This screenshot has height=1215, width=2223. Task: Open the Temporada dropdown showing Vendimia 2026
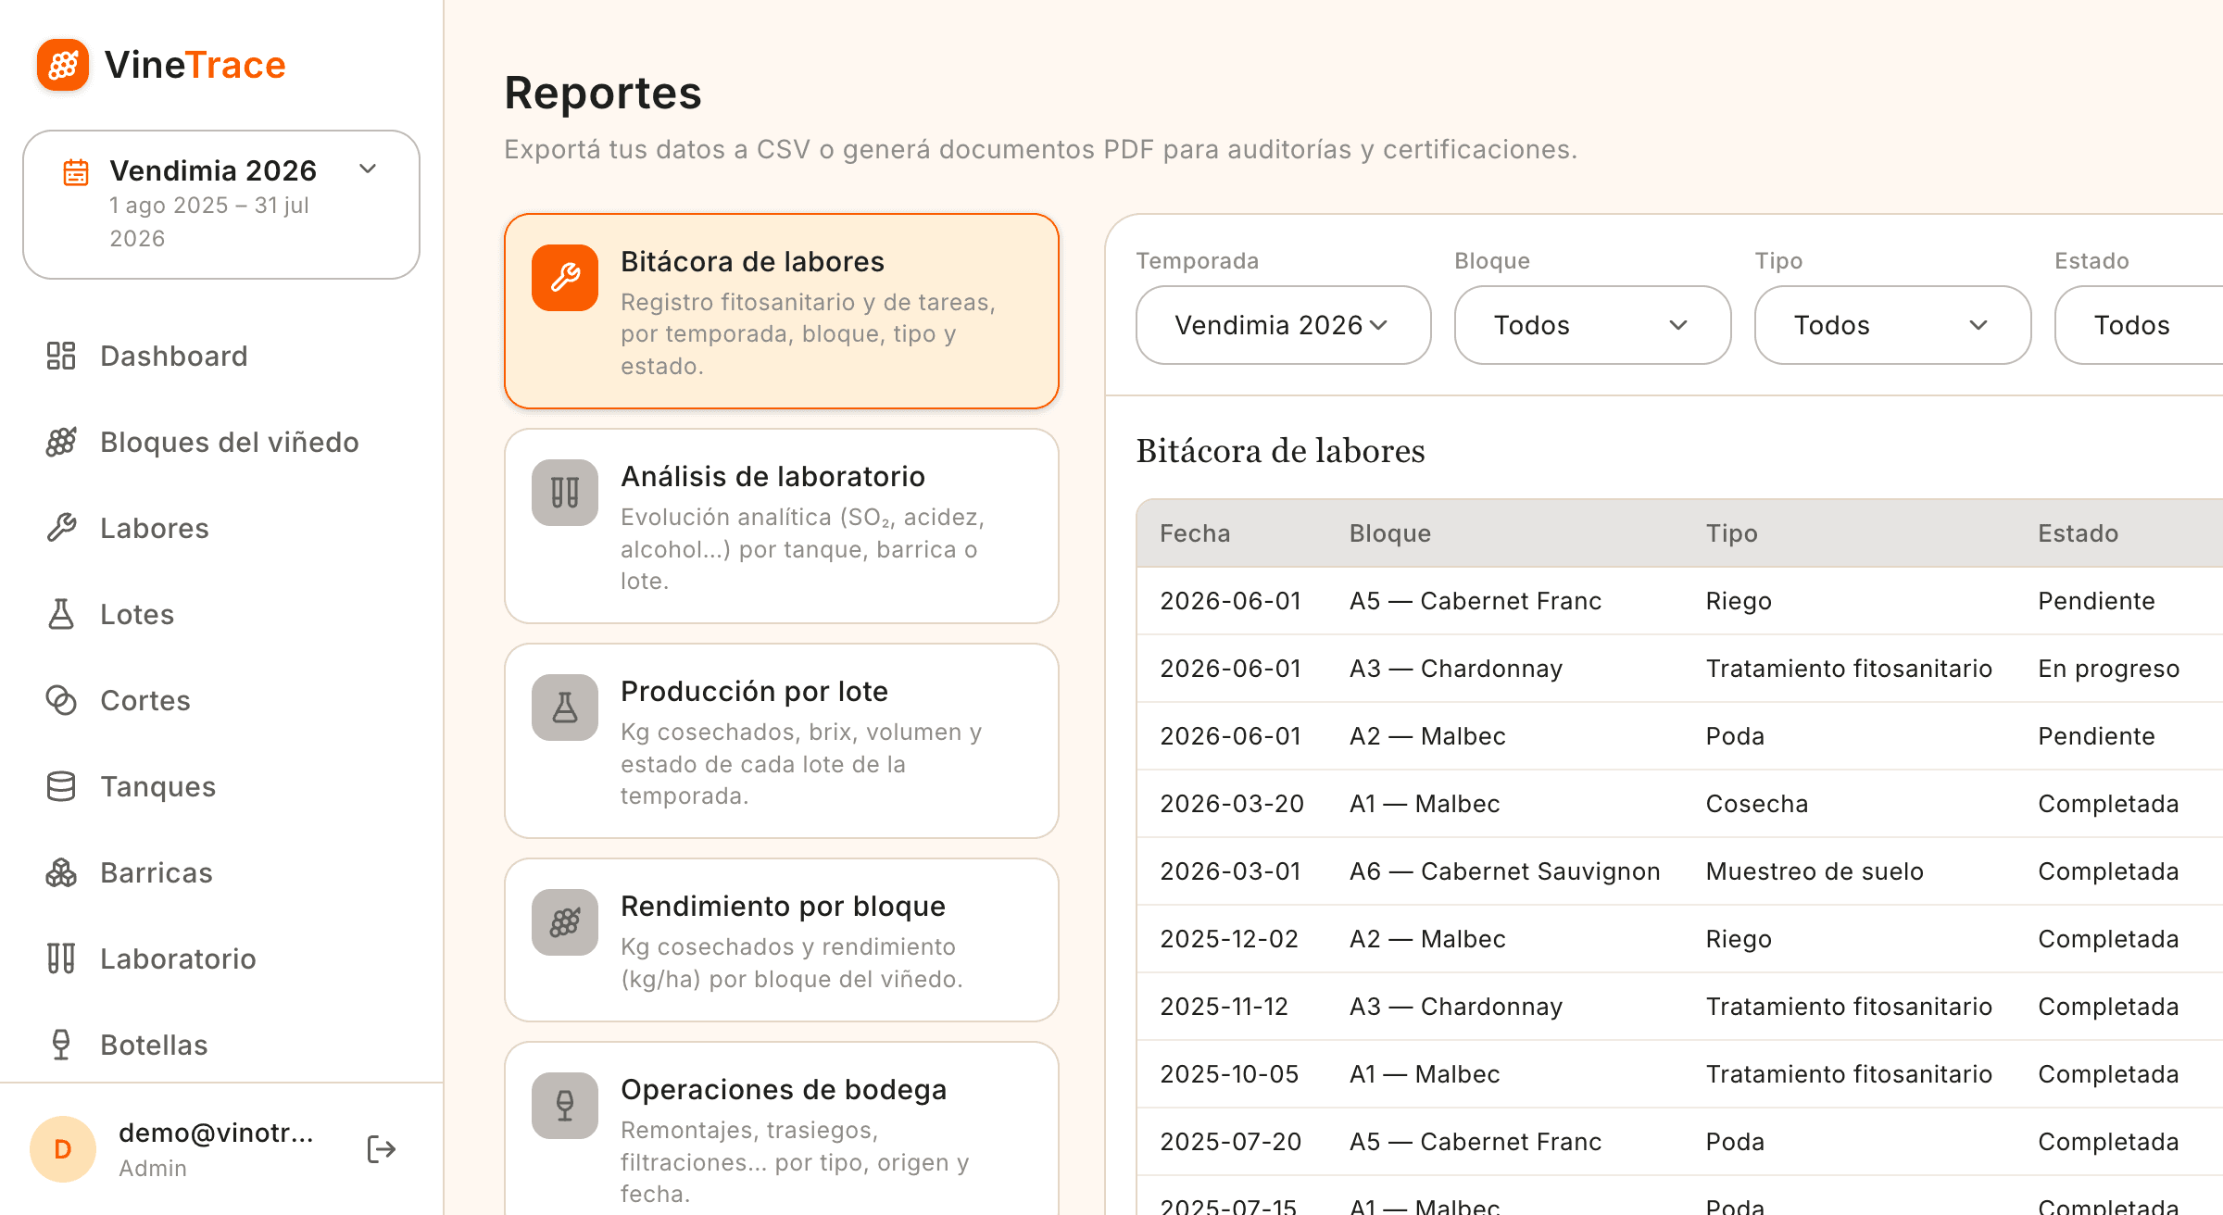[1283, 325]
